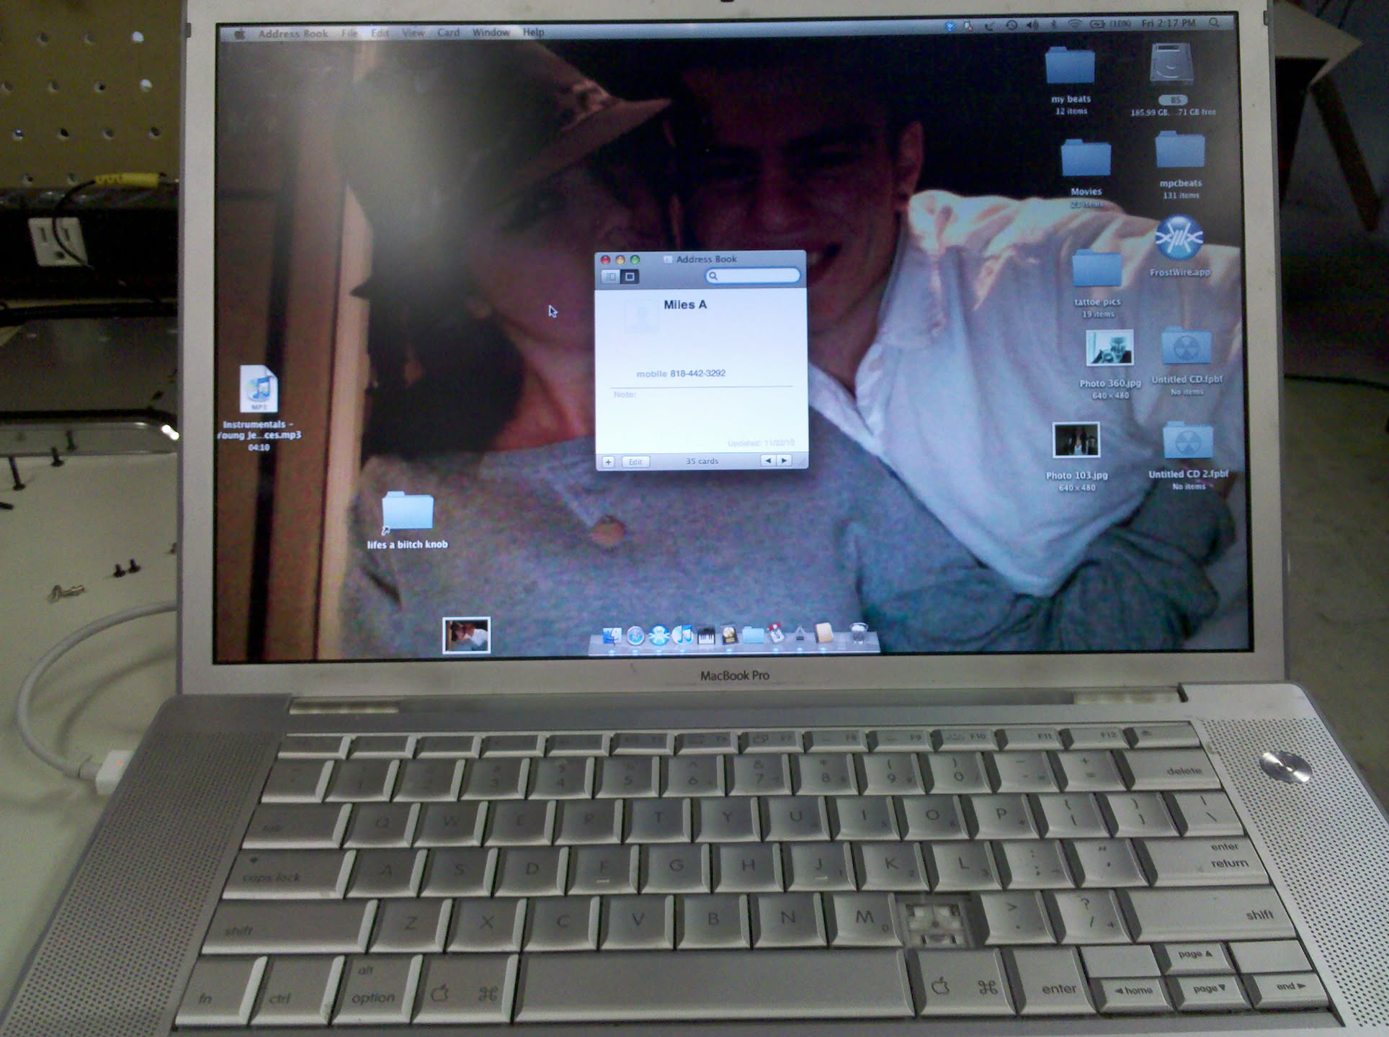Switch to card-only view in Address Book
This screenshot has width=1389, height=1037.
630,277
